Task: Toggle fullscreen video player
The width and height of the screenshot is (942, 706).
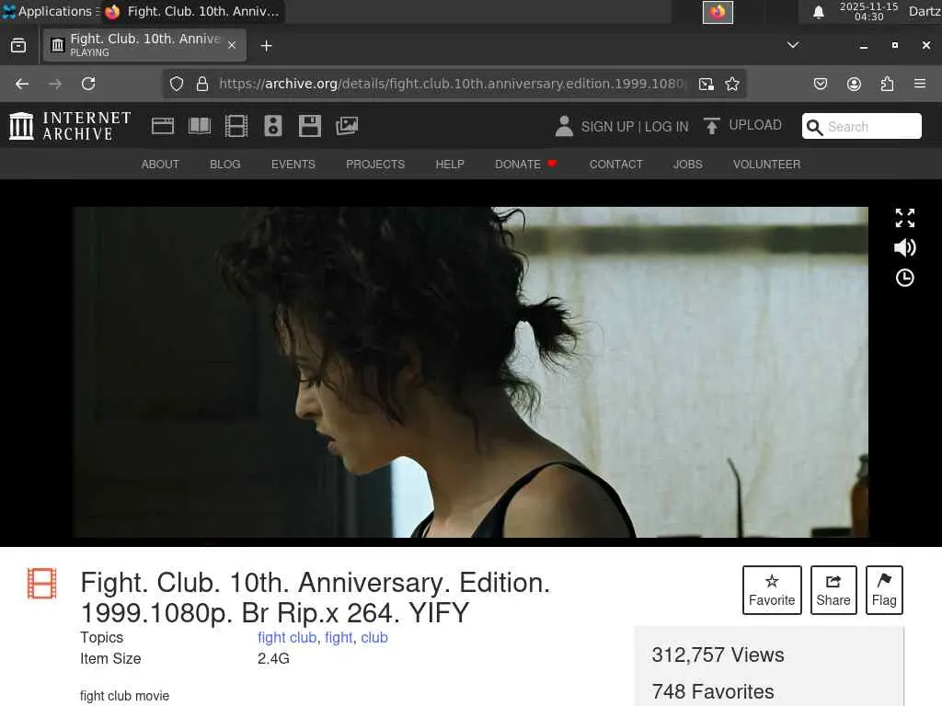Action: [905, 218]
